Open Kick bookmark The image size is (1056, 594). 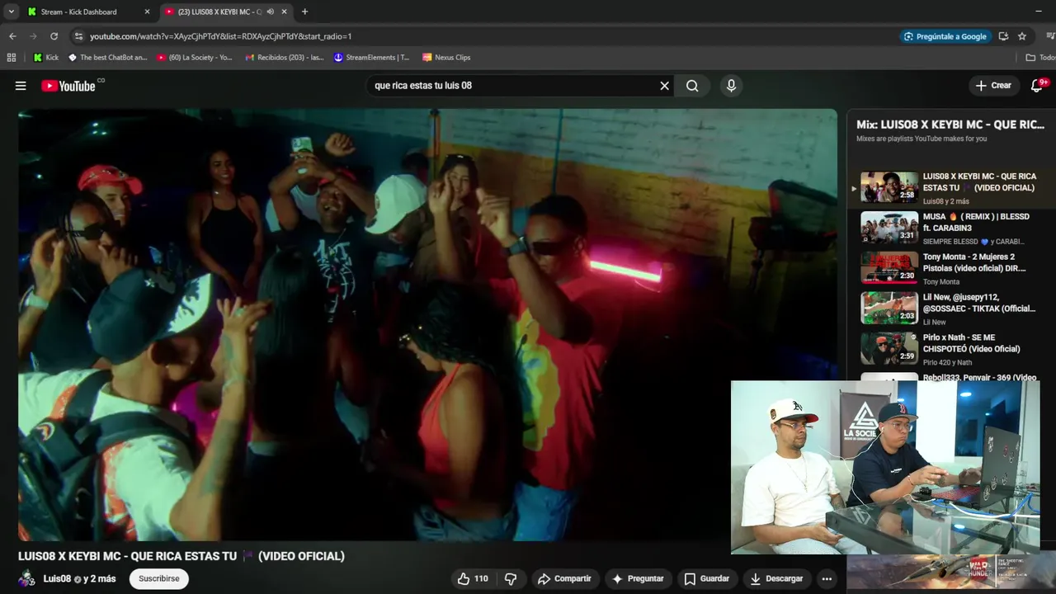(46, 58)
